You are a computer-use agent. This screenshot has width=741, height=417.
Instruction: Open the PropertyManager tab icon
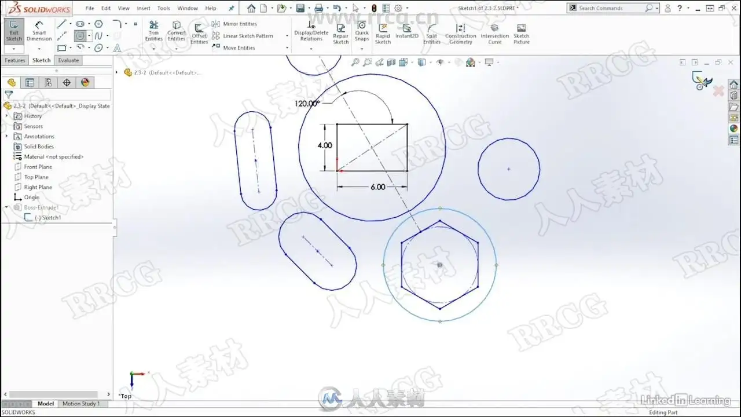[30, 83]
